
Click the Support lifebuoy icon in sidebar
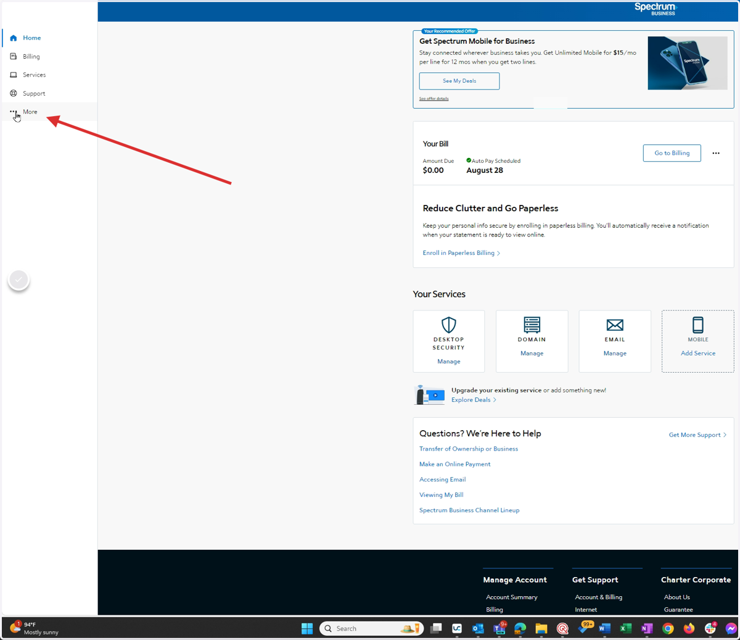point(14,93)
